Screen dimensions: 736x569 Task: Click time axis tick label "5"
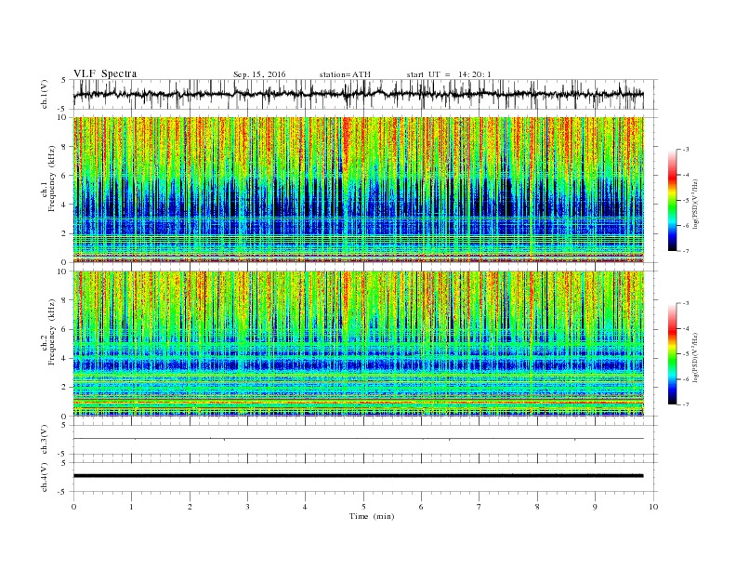[363, 507]
